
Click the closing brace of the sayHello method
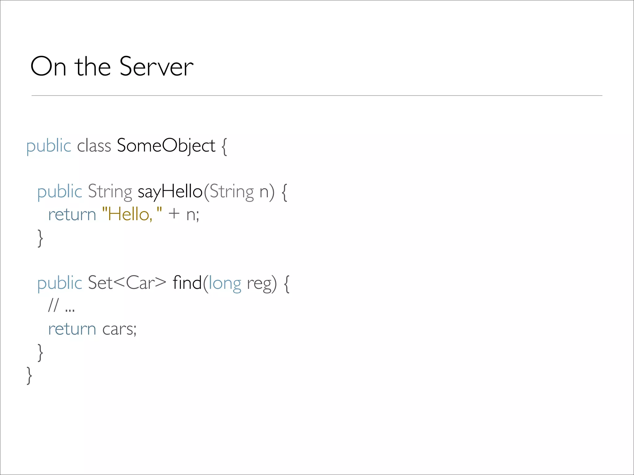(x=40, y=238)
